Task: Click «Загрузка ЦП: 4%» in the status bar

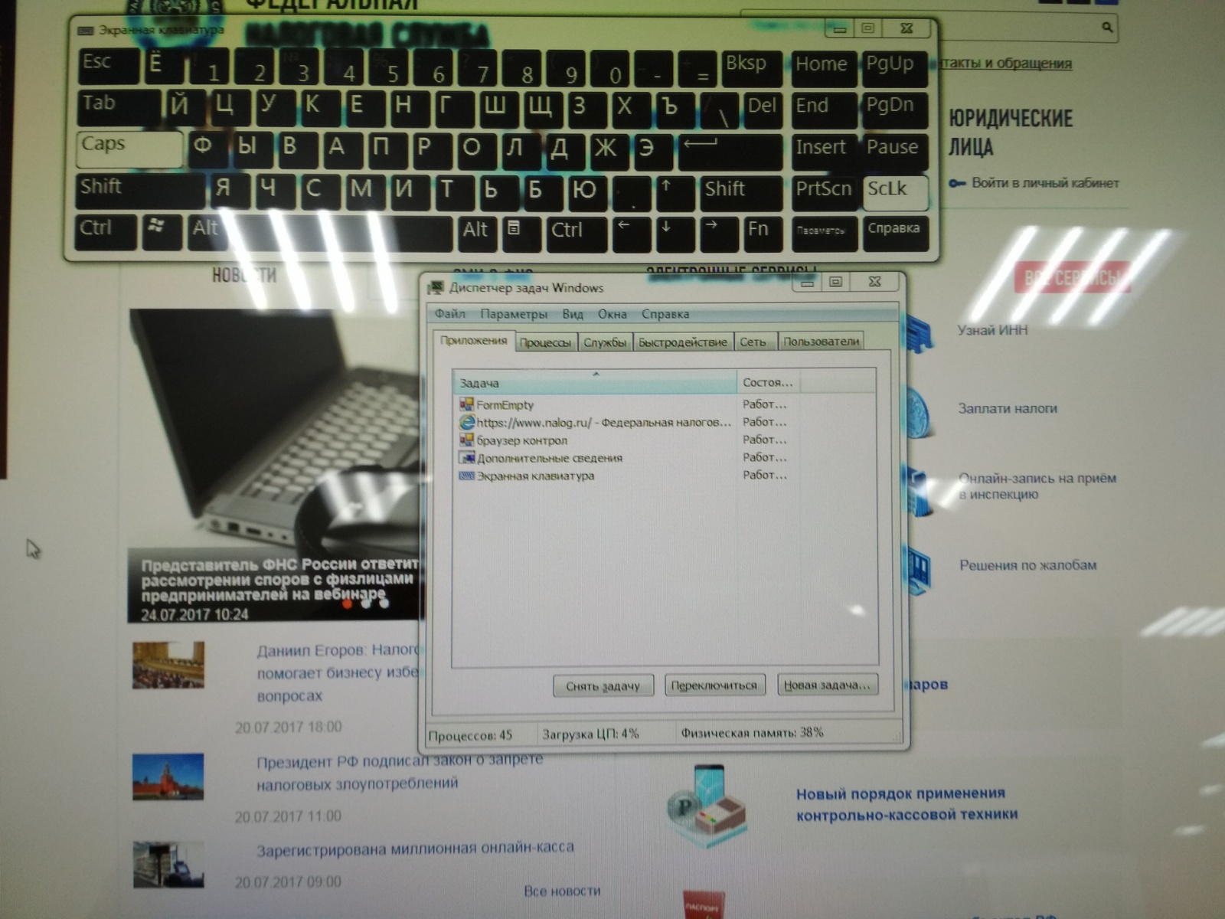Action: click(x=590, y=734)
